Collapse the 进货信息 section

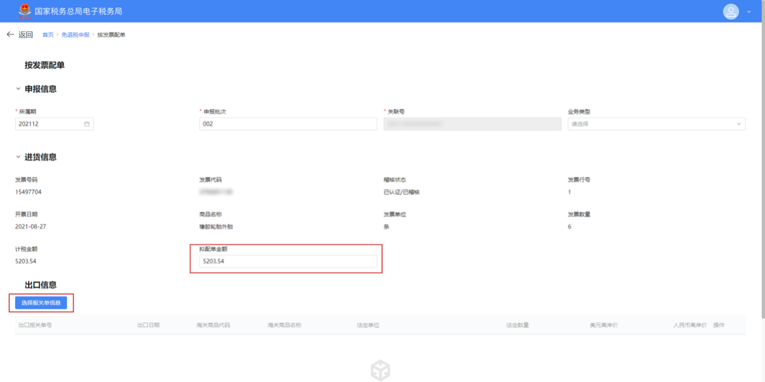click(x=18, y=157)
